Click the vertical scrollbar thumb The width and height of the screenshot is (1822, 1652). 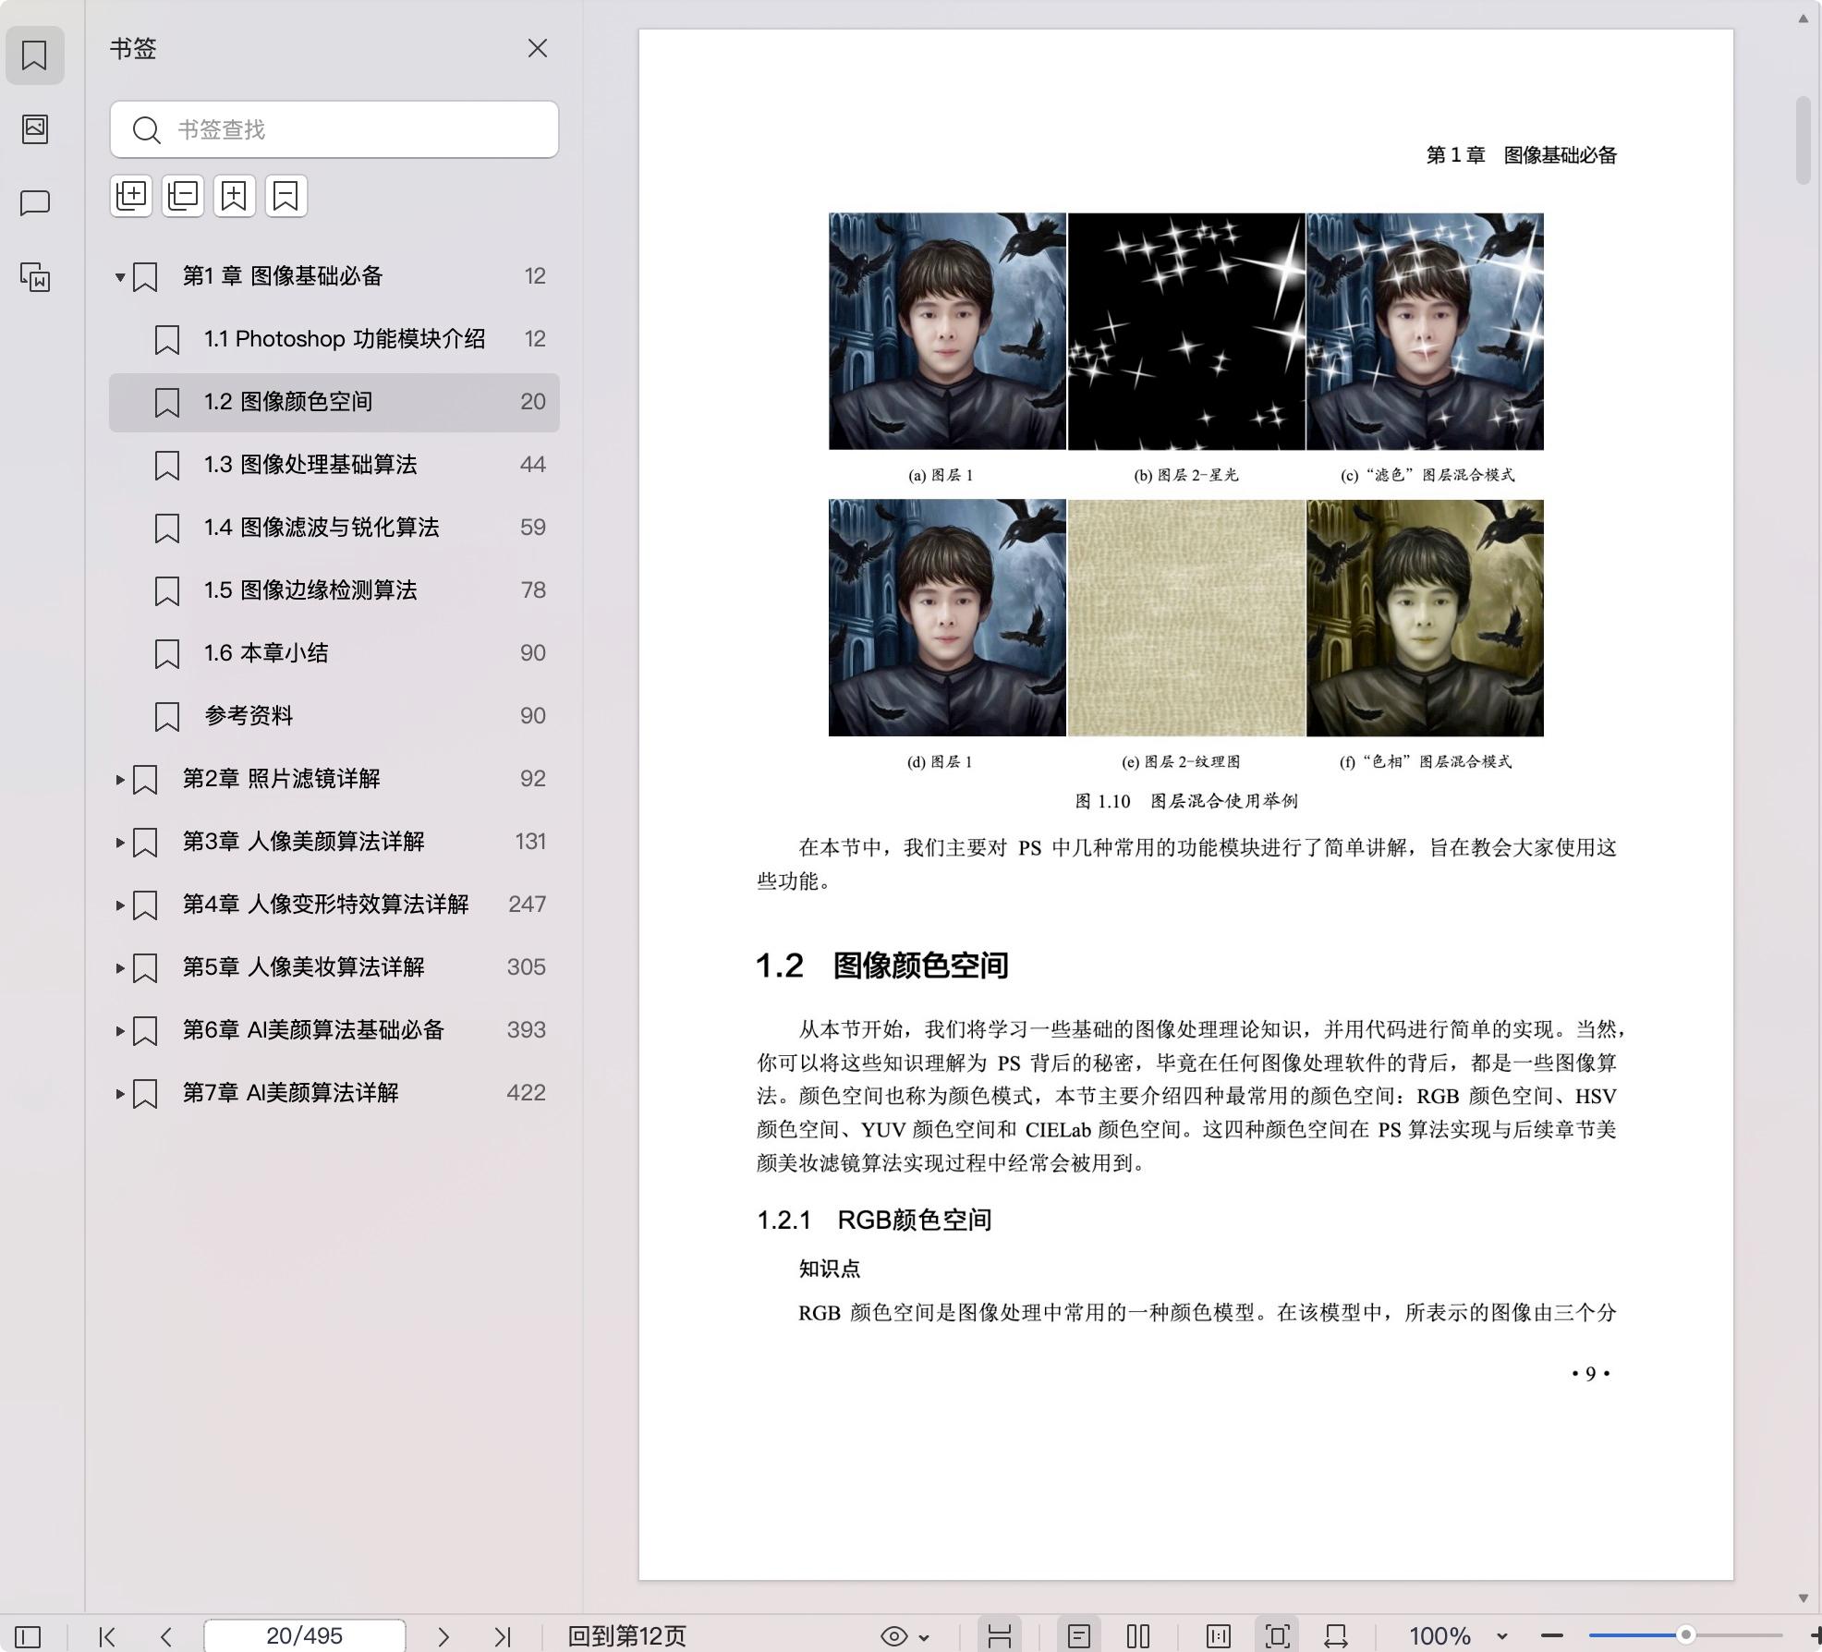1803,140
